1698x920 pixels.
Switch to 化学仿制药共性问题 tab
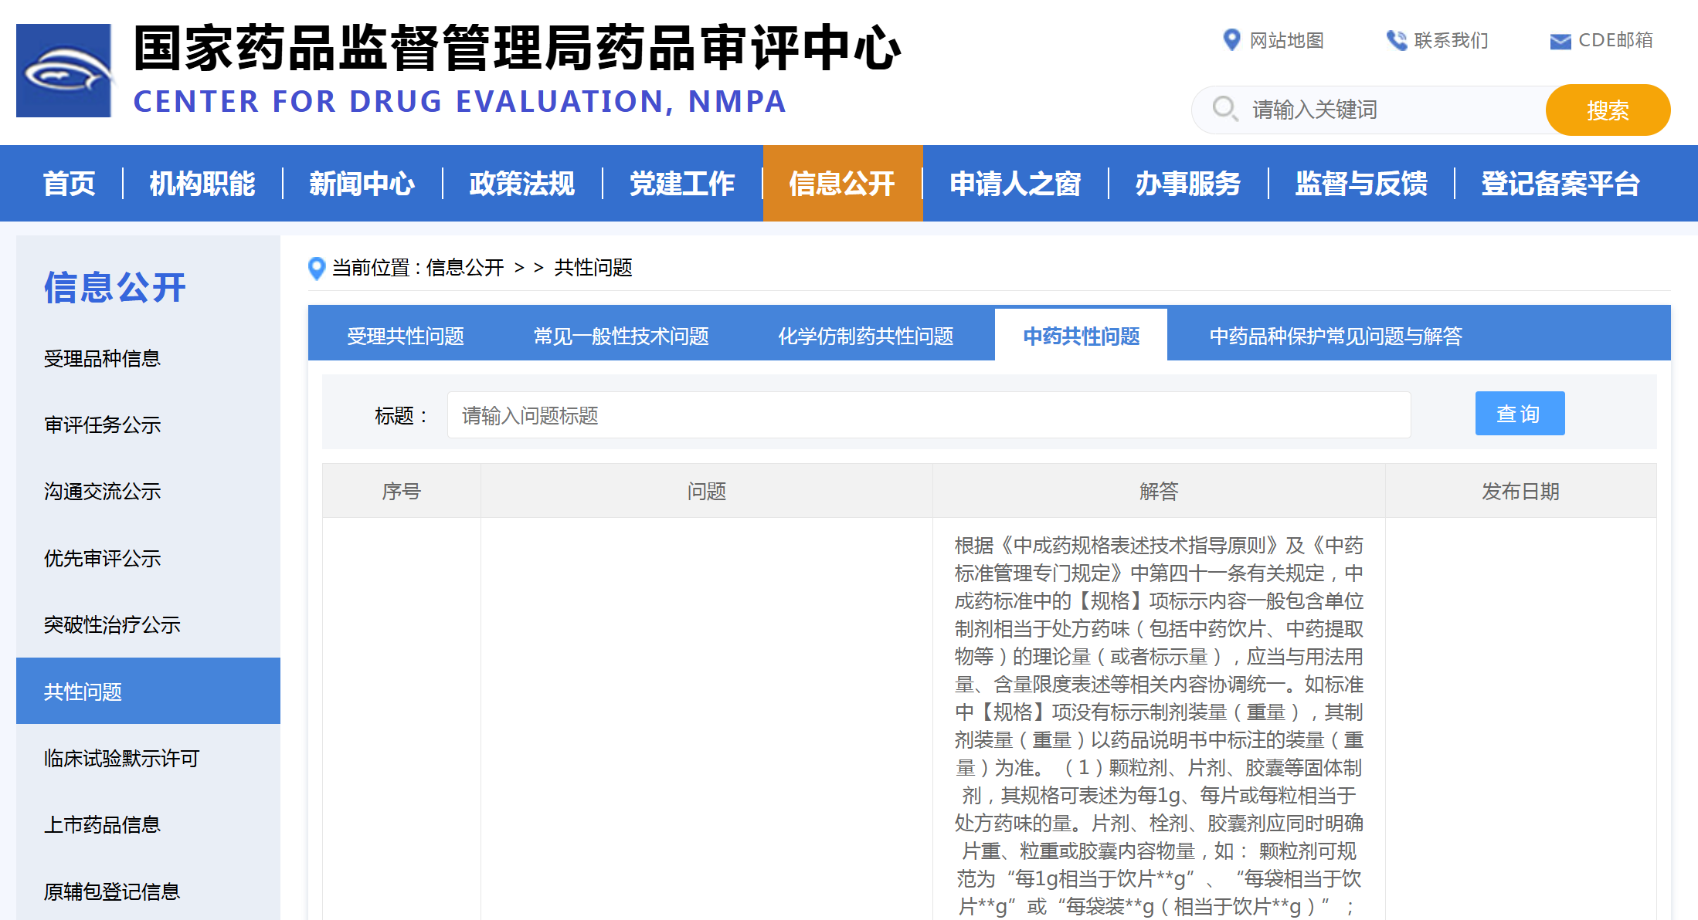[866, 336]
